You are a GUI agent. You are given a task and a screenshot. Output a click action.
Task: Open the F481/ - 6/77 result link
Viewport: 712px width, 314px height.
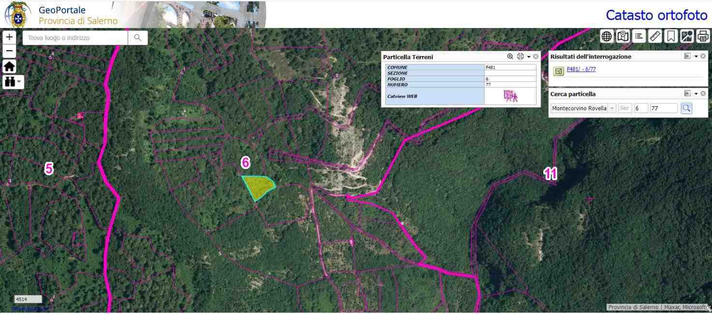click(x=581, y=69)
